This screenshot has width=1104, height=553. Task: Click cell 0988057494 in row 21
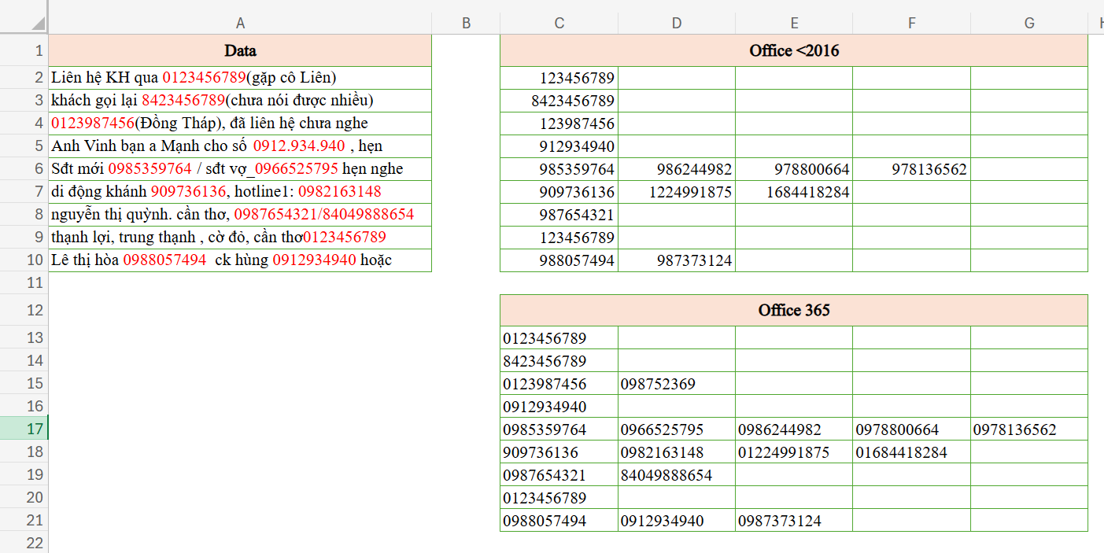[559, 521]
